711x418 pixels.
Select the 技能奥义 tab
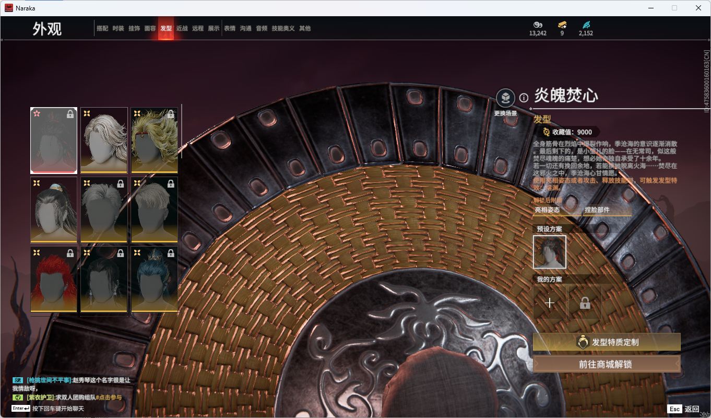click(283, 29)
